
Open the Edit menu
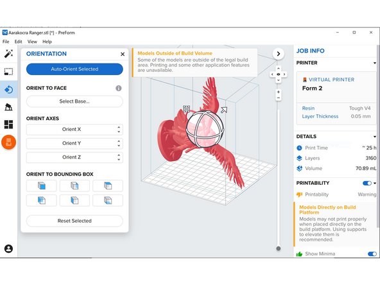coord(18,42)
